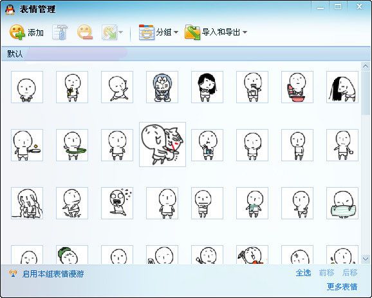The width and height of the screenshot is (372, 298).
Task: Expand the 导入和导出 dropdown arrow
Action: click(245, 32)
